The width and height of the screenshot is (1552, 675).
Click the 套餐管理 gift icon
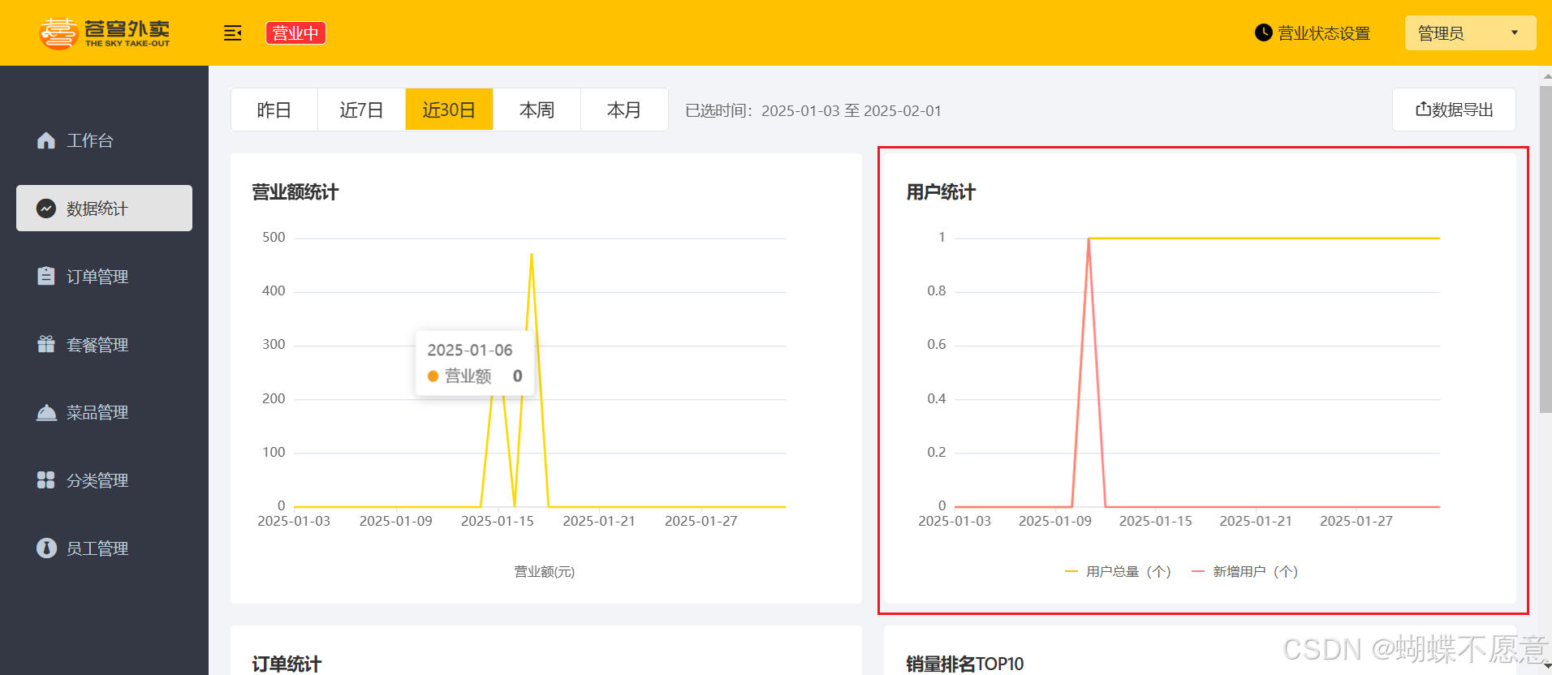(x=46, y=344)
